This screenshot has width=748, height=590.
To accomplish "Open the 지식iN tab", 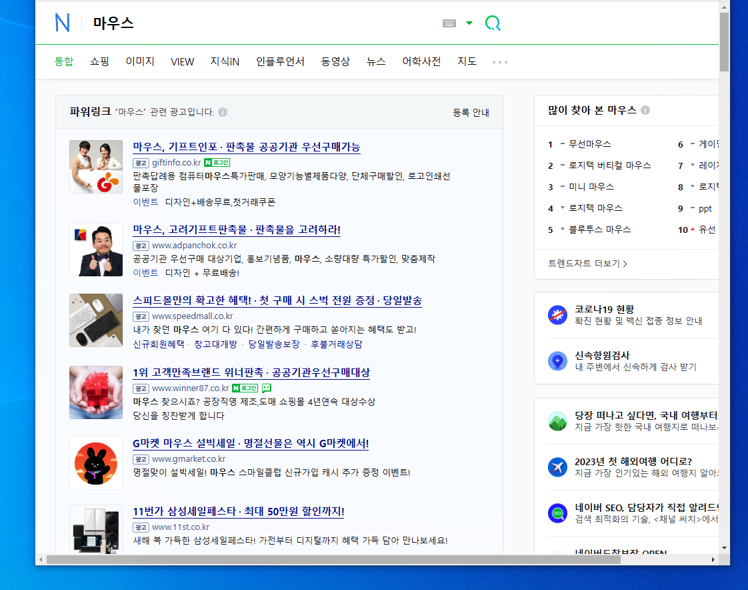I will [x=225, y=61].
